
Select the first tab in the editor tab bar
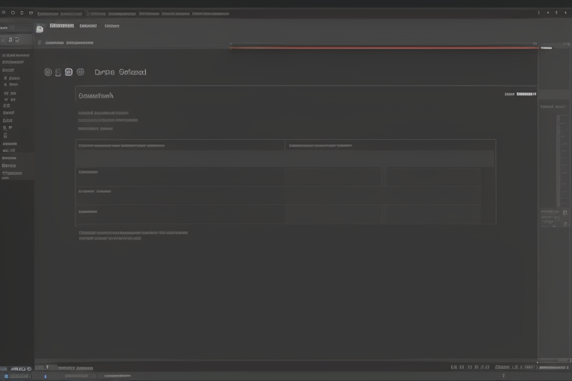[x=62, y=26]
